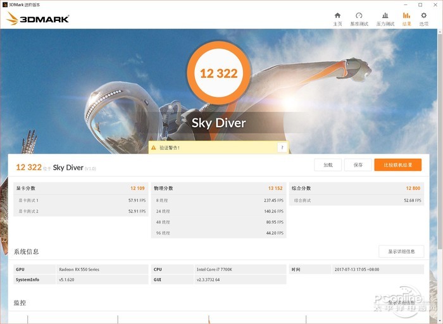Click the 加载 load button
The height and width of the screenshot is (324, 443).
[328, 165]
